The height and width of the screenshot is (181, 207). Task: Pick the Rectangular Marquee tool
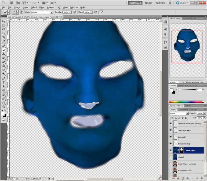click(x=3, y=25)
